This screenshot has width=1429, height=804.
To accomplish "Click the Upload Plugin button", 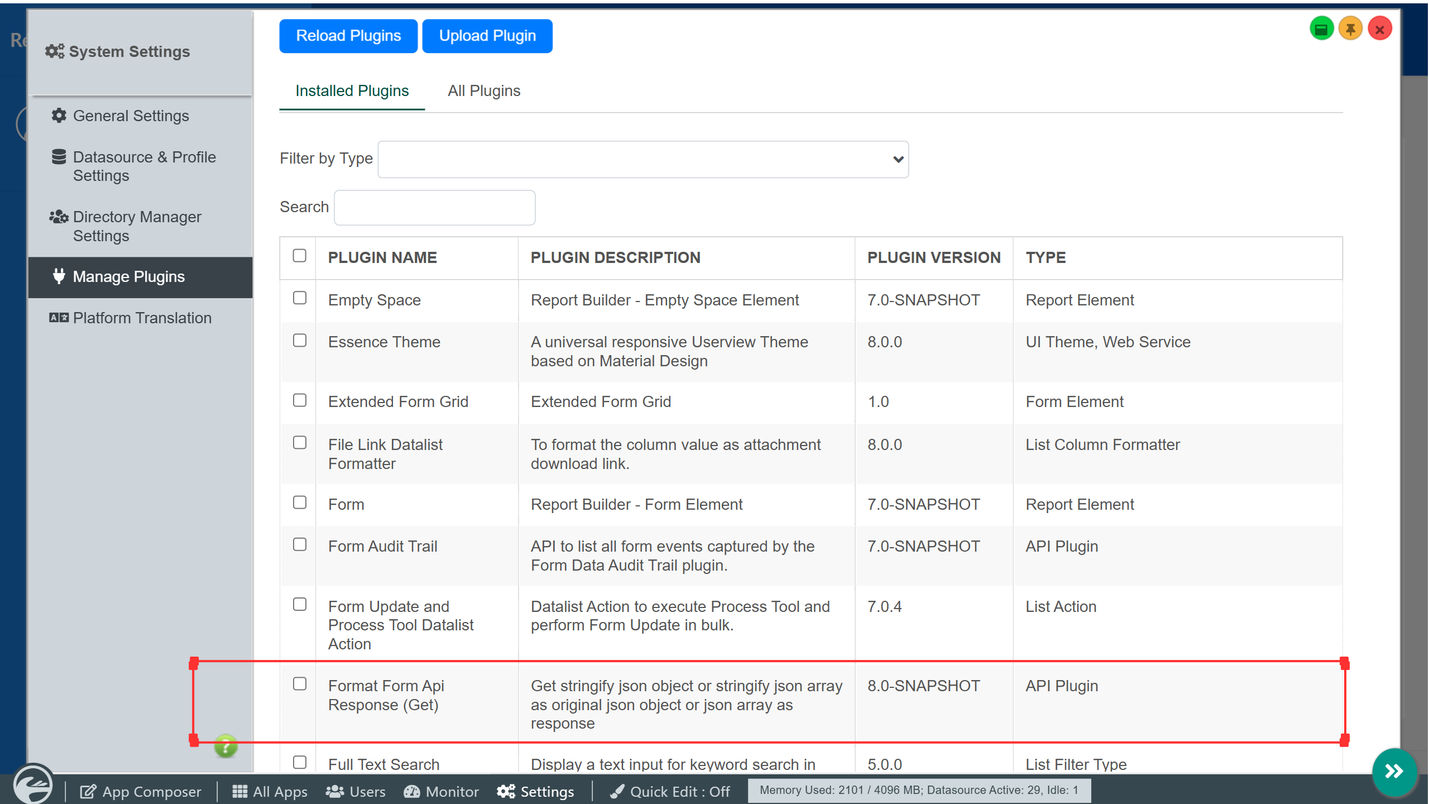I will 487,36.
